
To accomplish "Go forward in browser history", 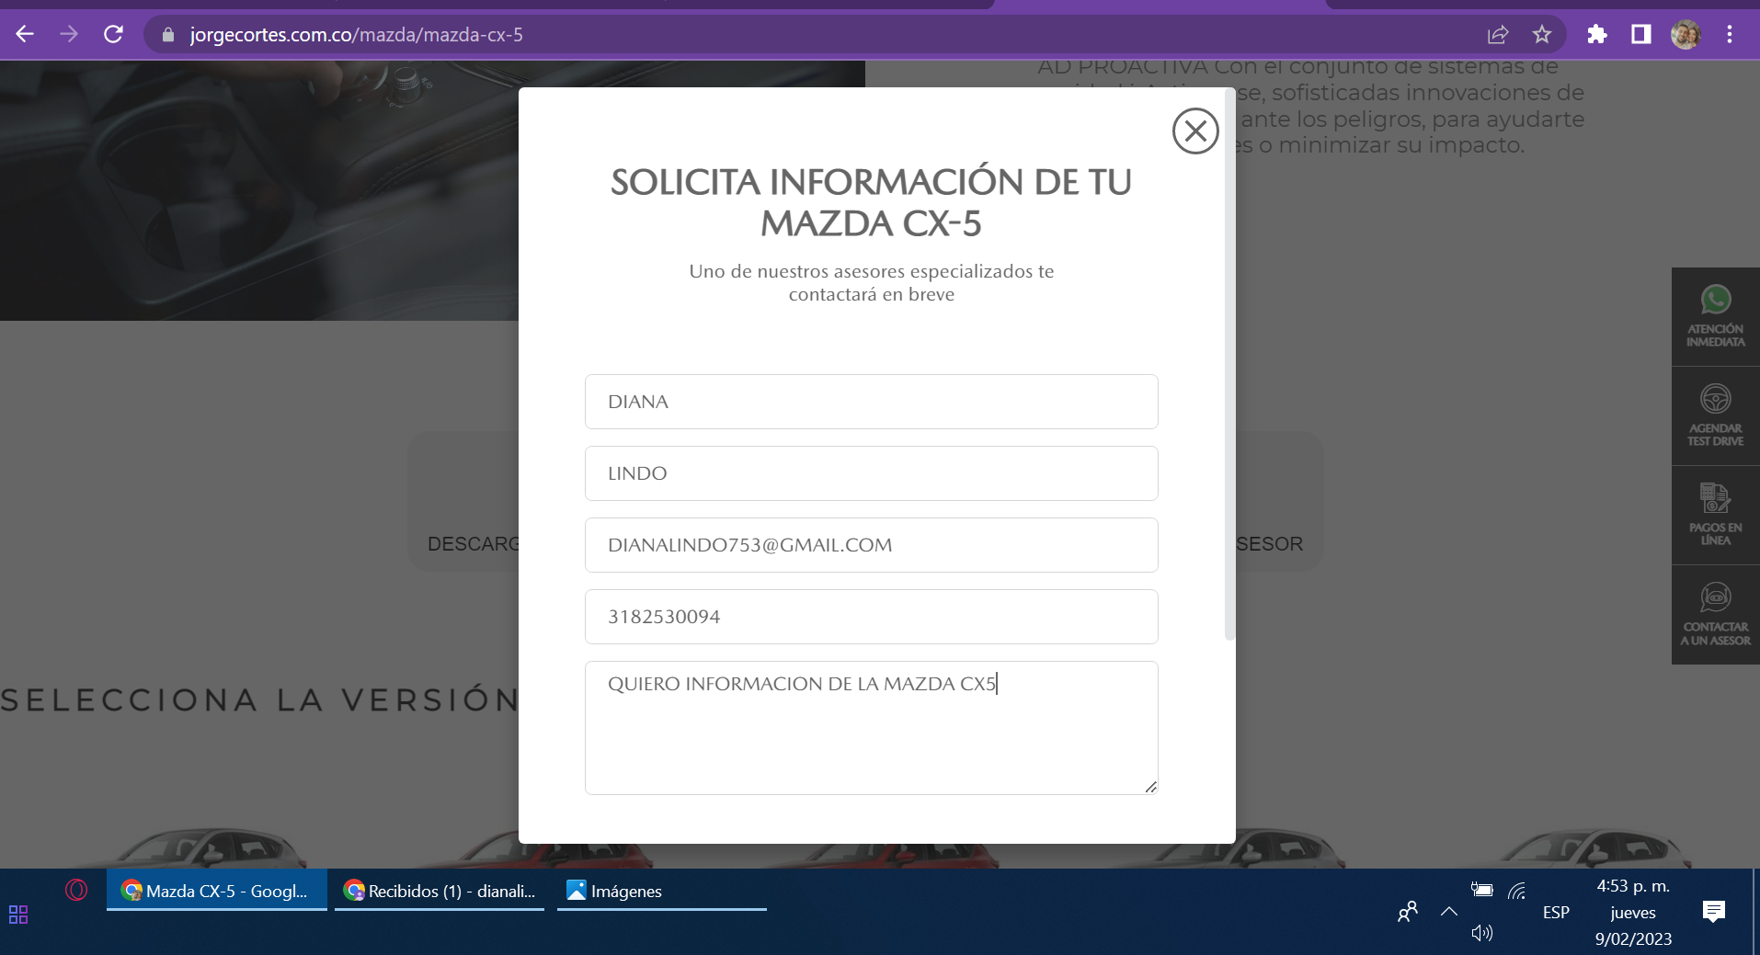I will click(69, 35).
